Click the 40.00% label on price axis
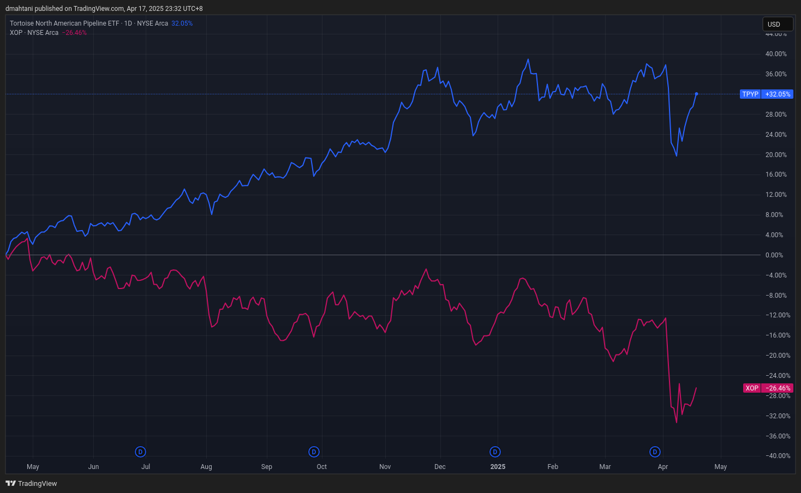Screen dimensions: 801x493 [x=776, y=54]
